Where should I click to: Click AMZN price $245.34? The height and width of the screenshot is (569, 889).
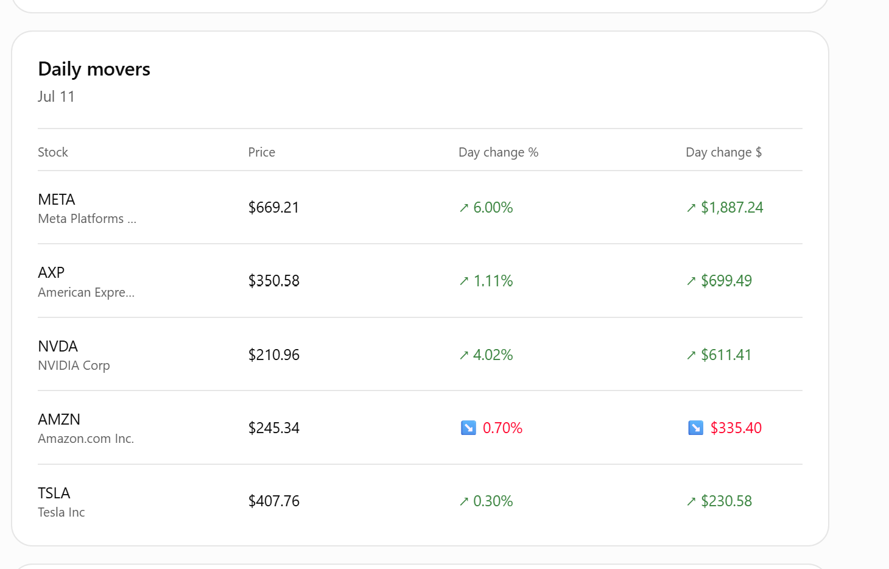(x=274, y=428)
